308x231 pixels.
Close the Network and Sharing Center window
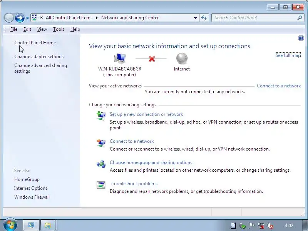[x=298, y=7]
